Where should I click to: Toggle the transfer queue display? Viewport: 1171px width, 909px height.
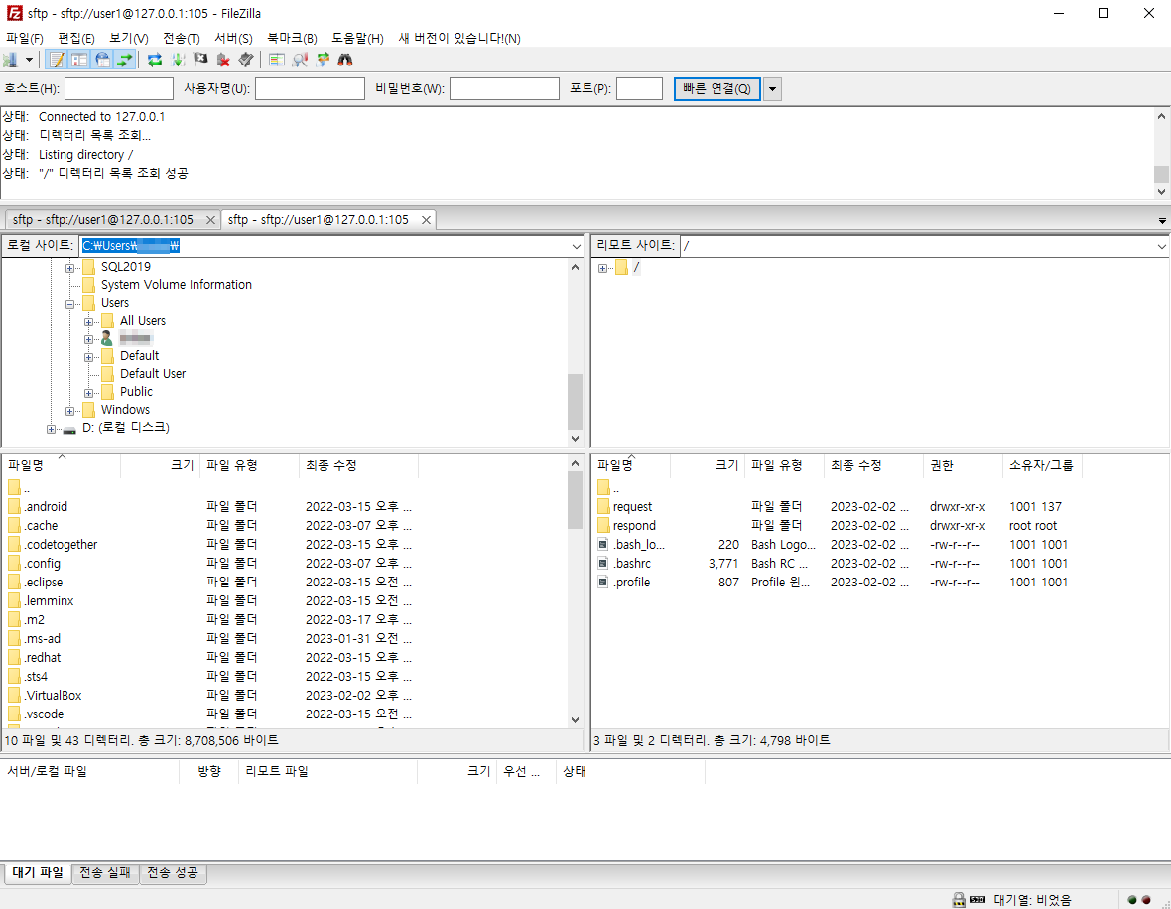coord(125,60)
